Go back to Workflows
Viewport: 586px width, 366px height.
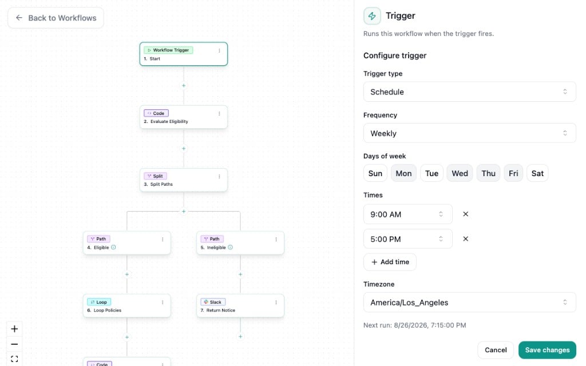tap(56, 18)
